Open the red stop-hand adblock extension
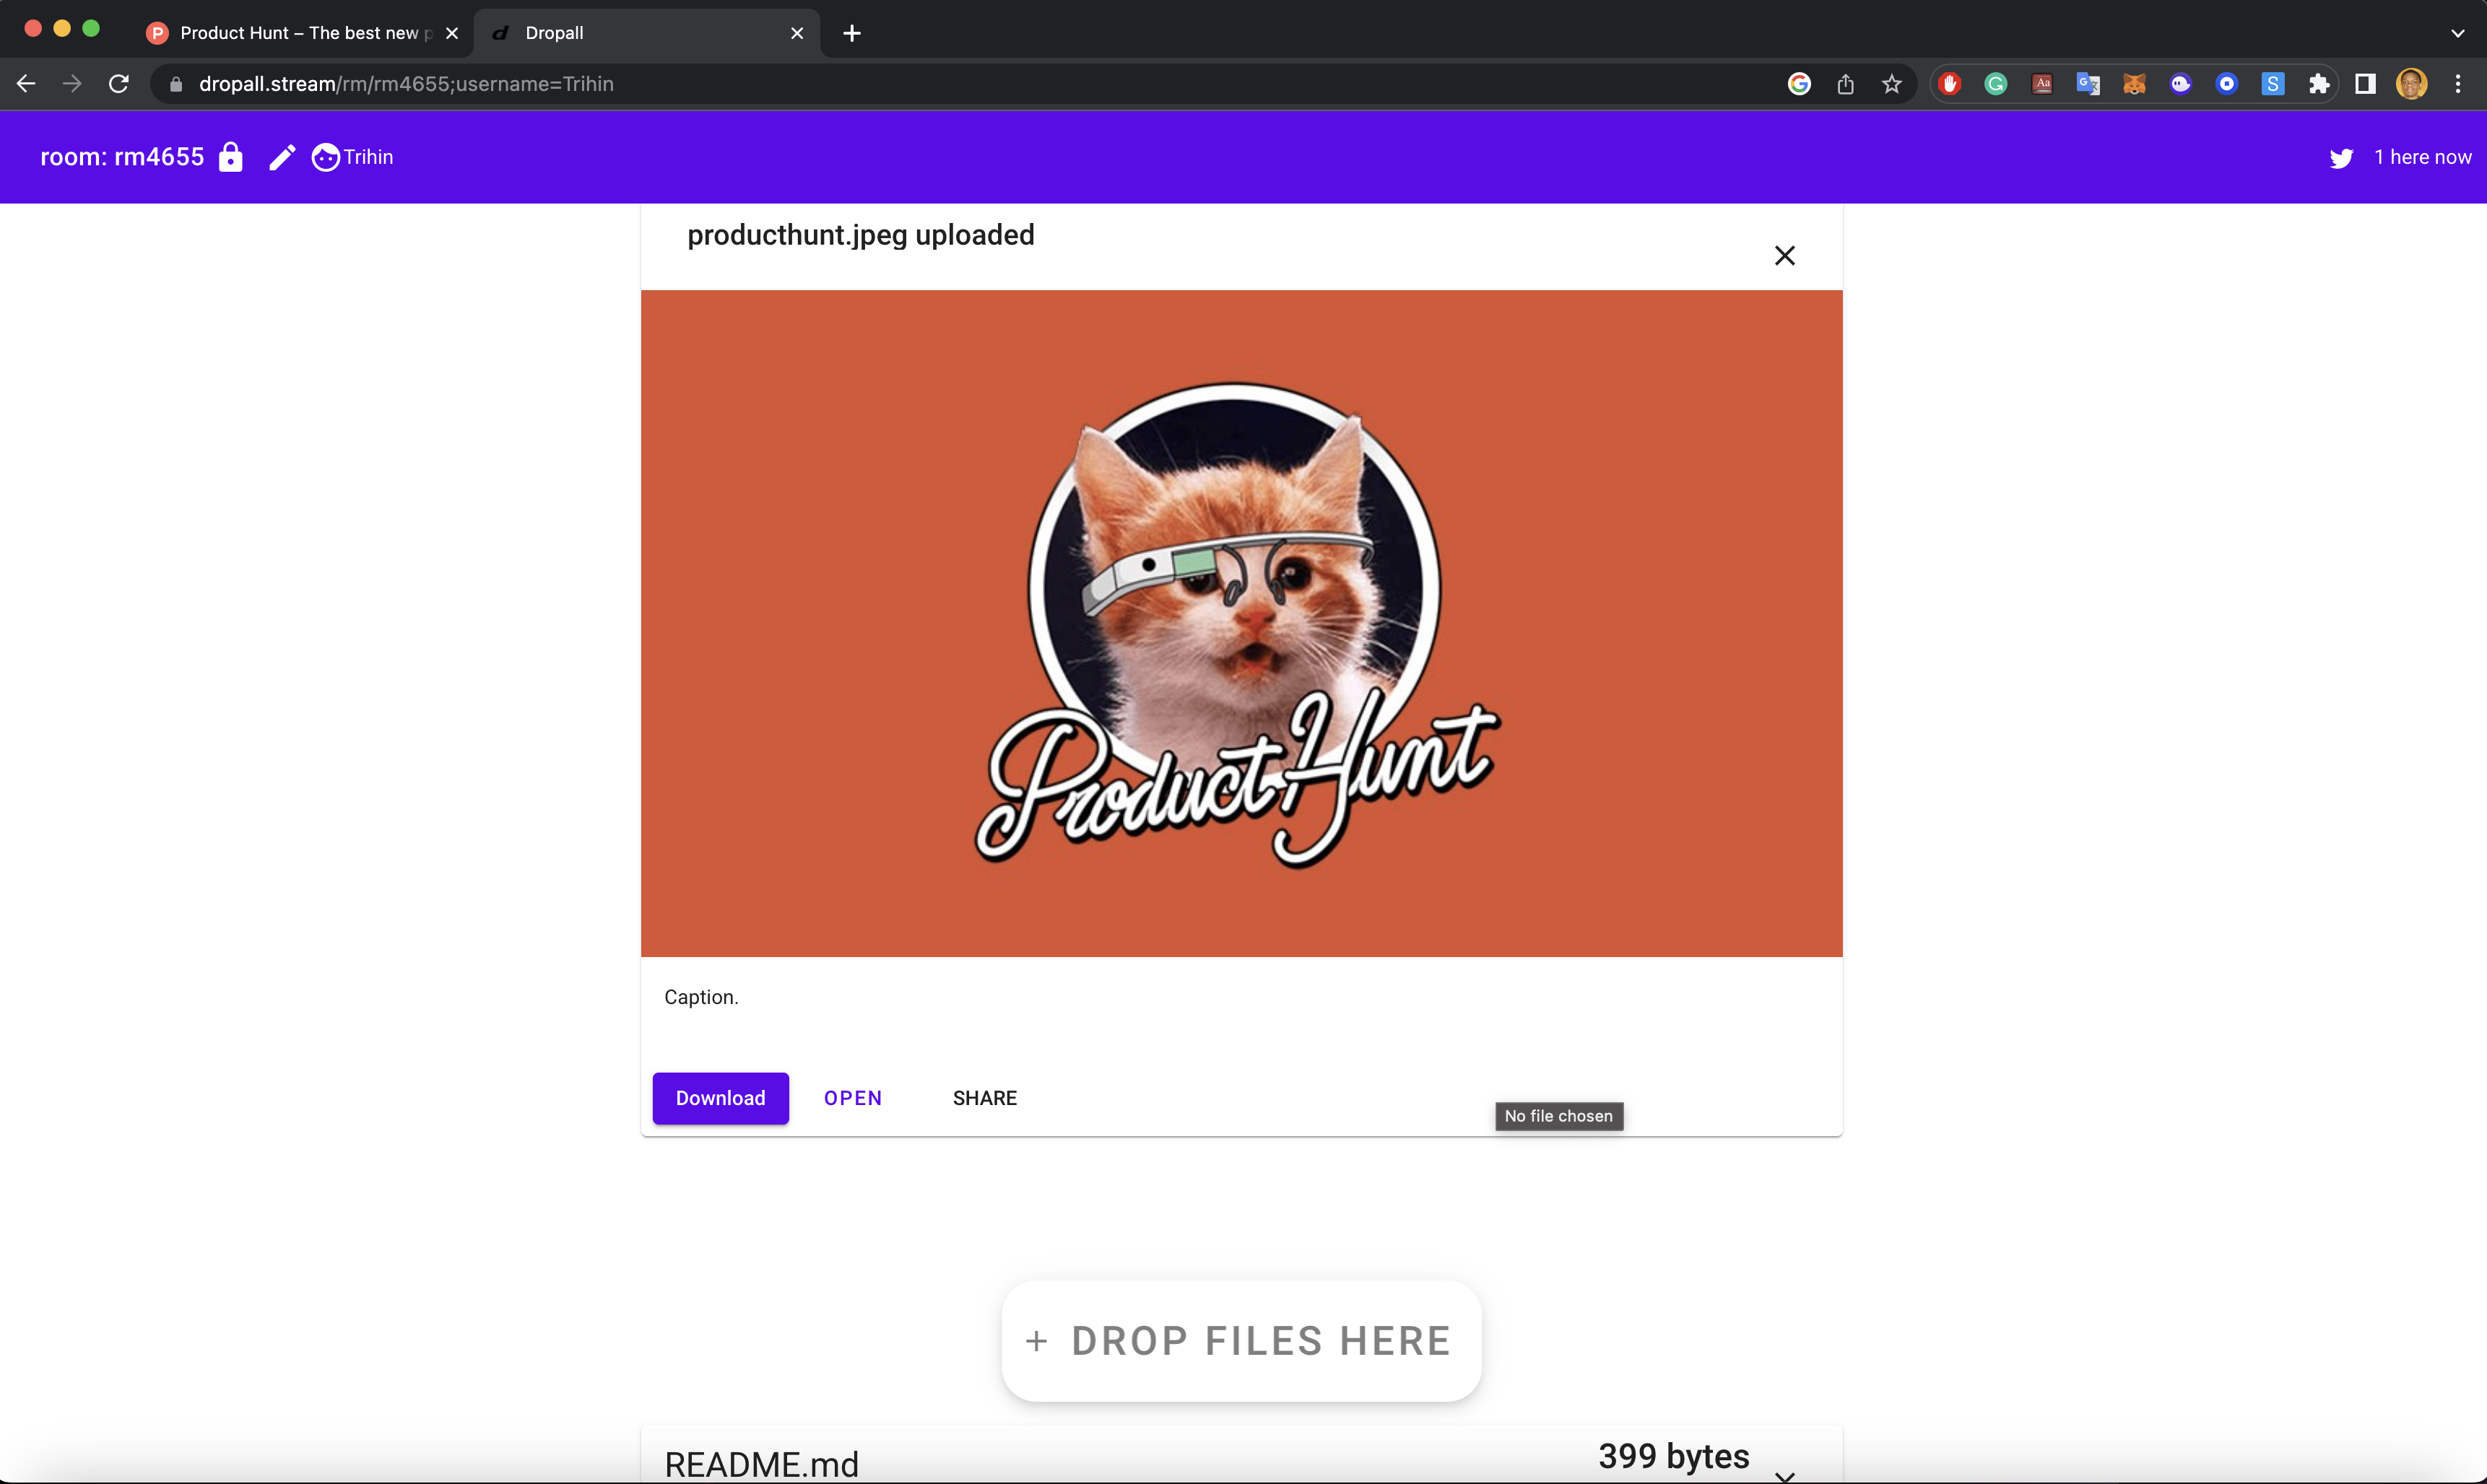Screen dimensions: 2487x1484 (x=1949, y=84)
